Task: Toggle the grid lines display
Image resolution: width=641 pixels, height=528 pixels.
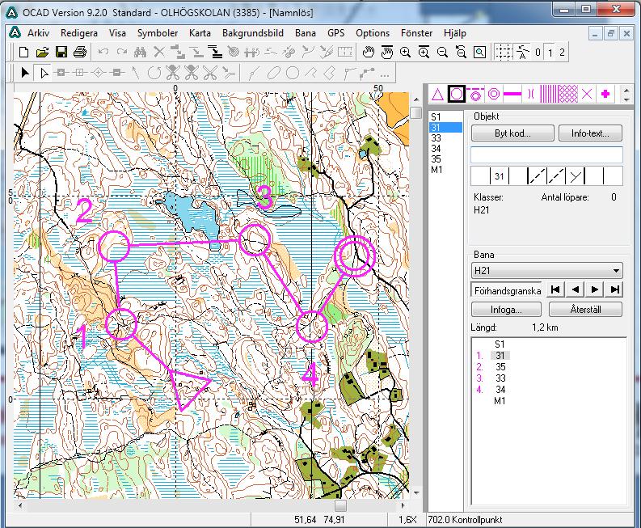Action: (x=504, y=53)
